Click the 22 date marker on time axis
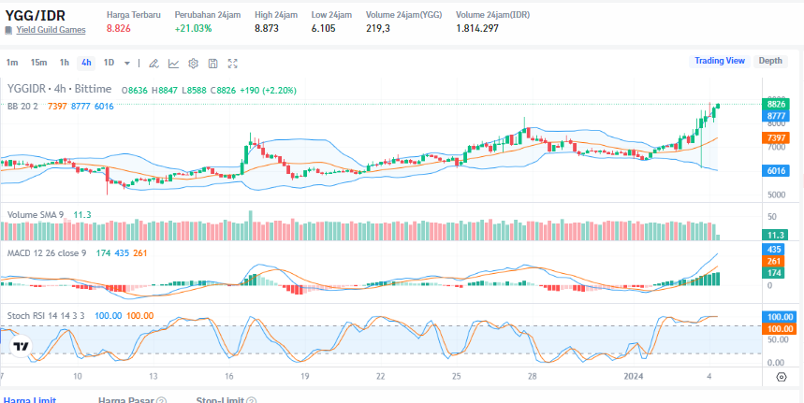This screenshot has width=804, height=403. pyautogui.click(x=380, y=377)
